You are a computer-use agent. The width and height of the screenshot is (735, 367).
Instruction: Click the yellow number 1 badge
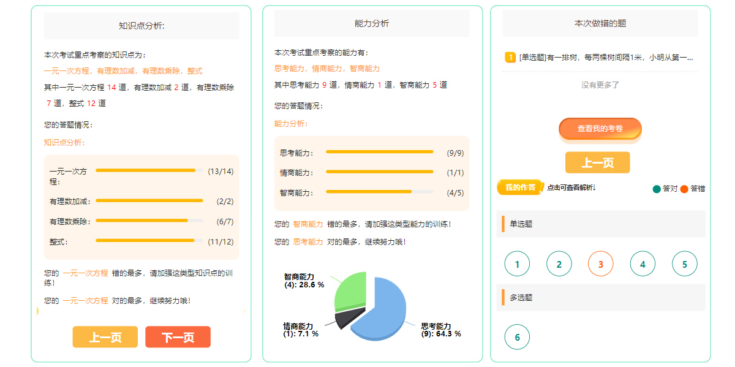(510, 58)
